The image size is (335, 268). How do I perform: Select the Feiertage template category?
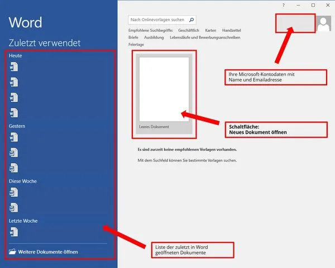pyautogui.click(x=136, y=45)
